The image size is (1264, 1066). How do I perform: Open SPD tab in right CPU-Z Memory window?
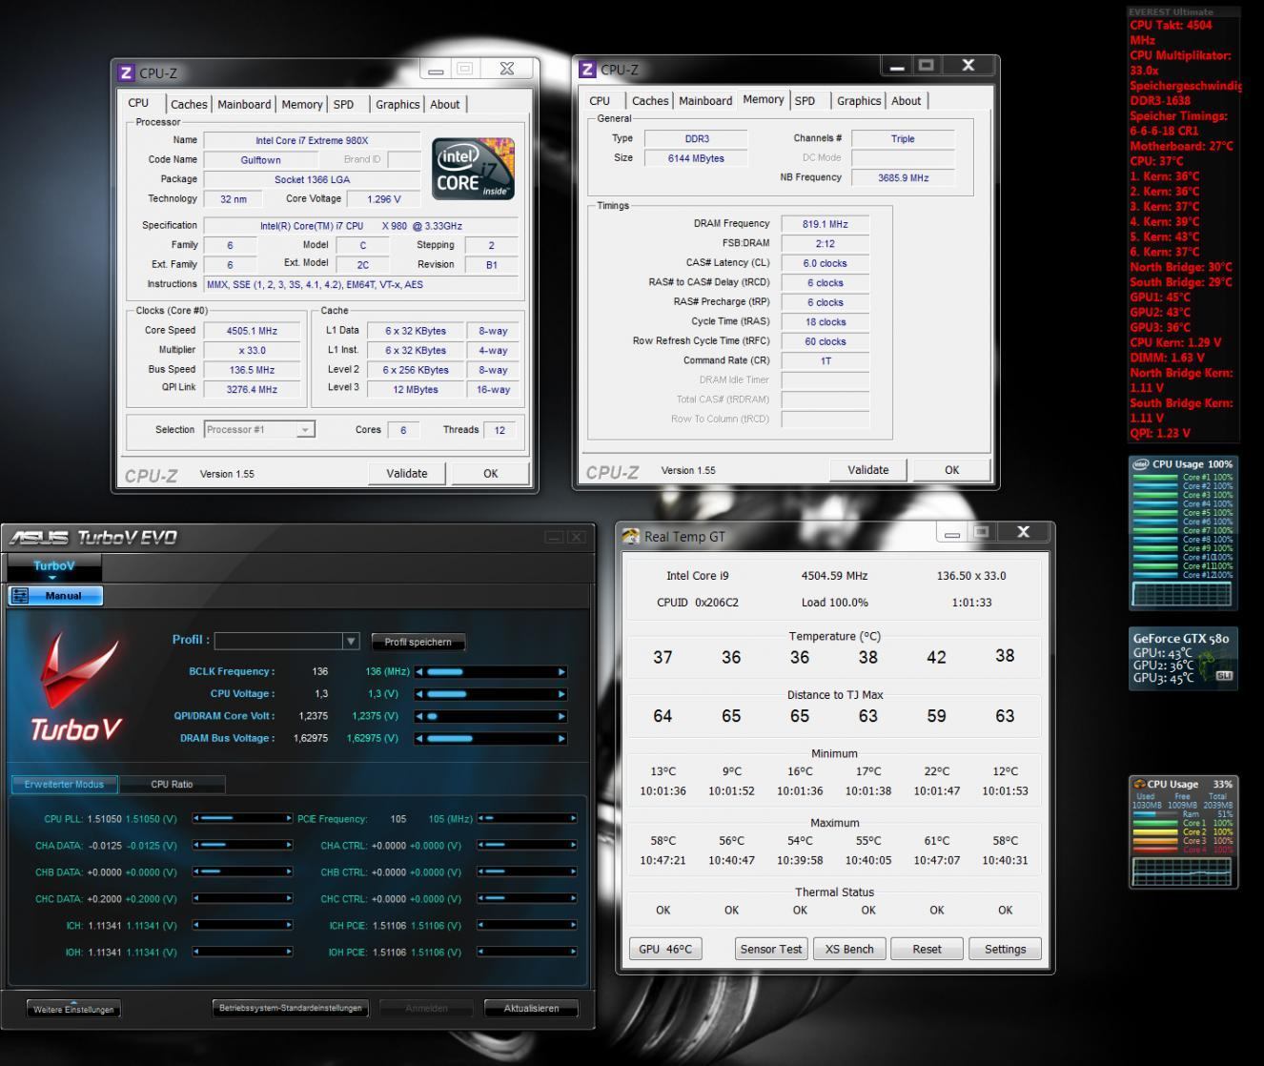[x=805, y=100]
